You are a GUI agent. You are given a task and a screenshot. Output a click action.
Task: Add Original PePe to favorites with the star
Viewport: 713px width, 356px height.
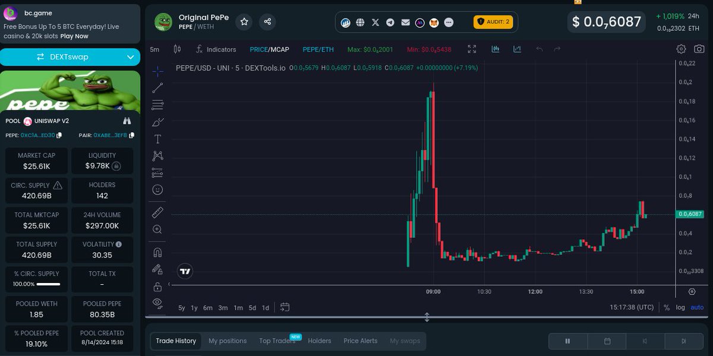point(244,22)
